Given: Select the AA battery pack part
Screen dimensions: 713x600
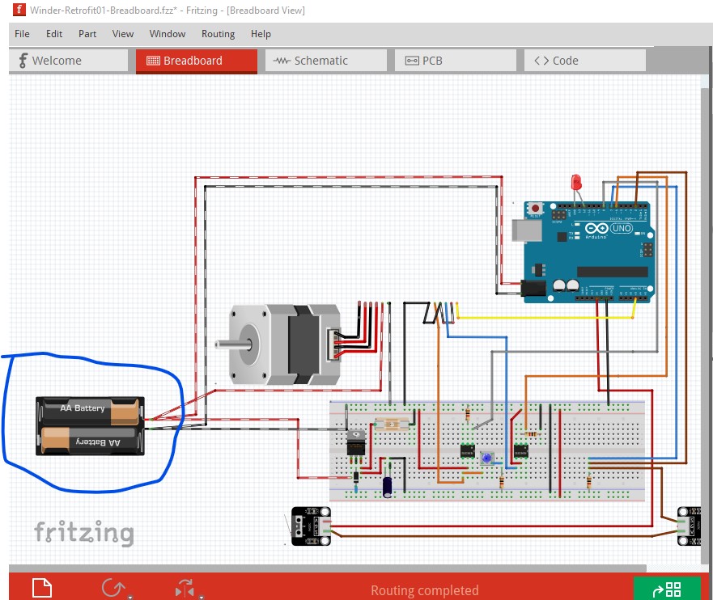Looking at the screenshot, I should [x=91, y=426].
